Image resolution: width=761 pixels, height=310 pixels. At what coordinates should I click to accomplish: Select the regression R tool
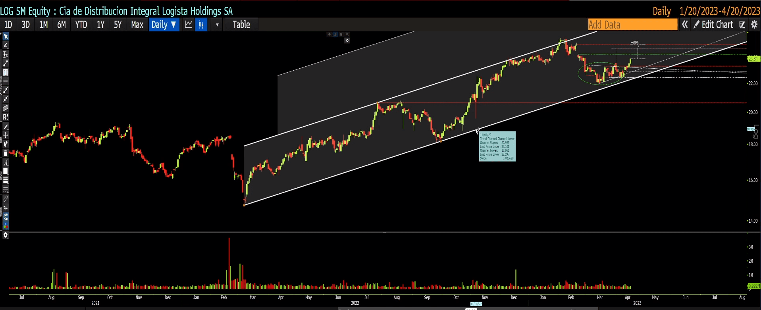tap(6, 117)
